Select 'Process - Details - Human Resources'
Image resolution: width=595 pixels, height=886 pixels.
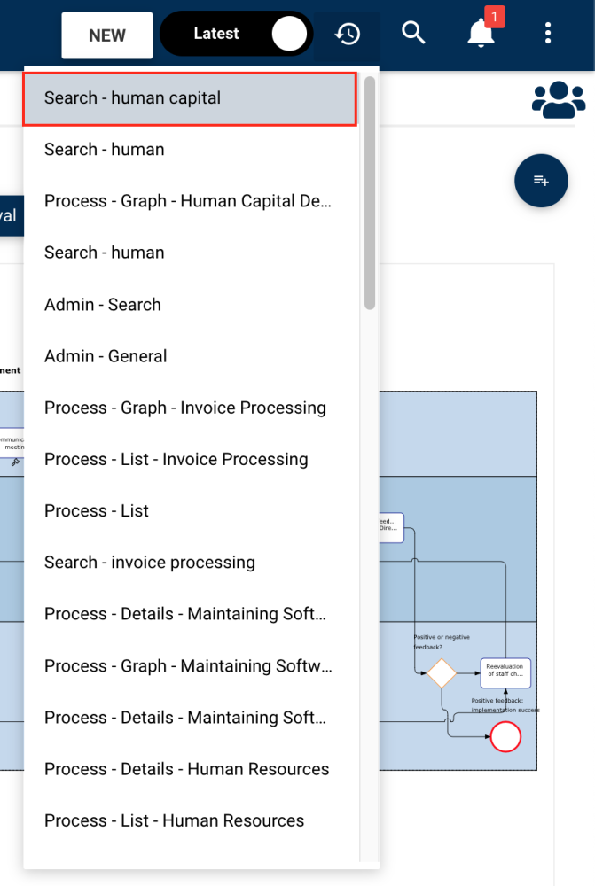tap(187, 769)
